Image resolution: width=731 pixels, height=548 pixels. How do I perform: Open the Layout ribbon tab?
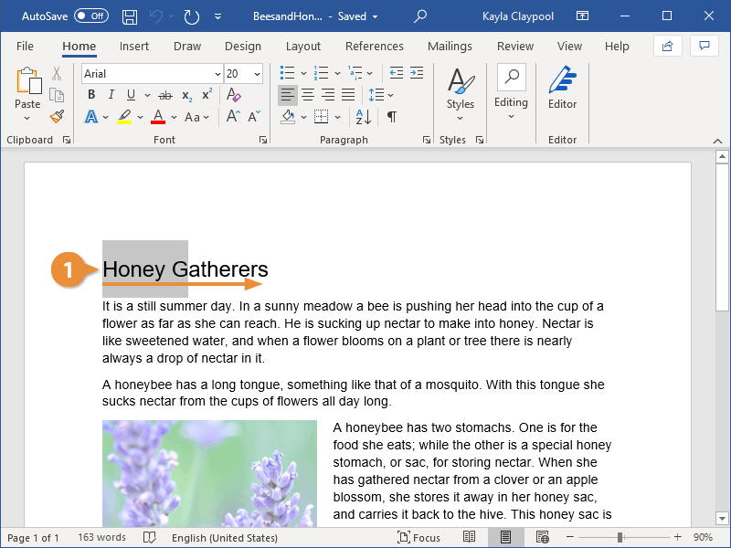click(302, 47)
